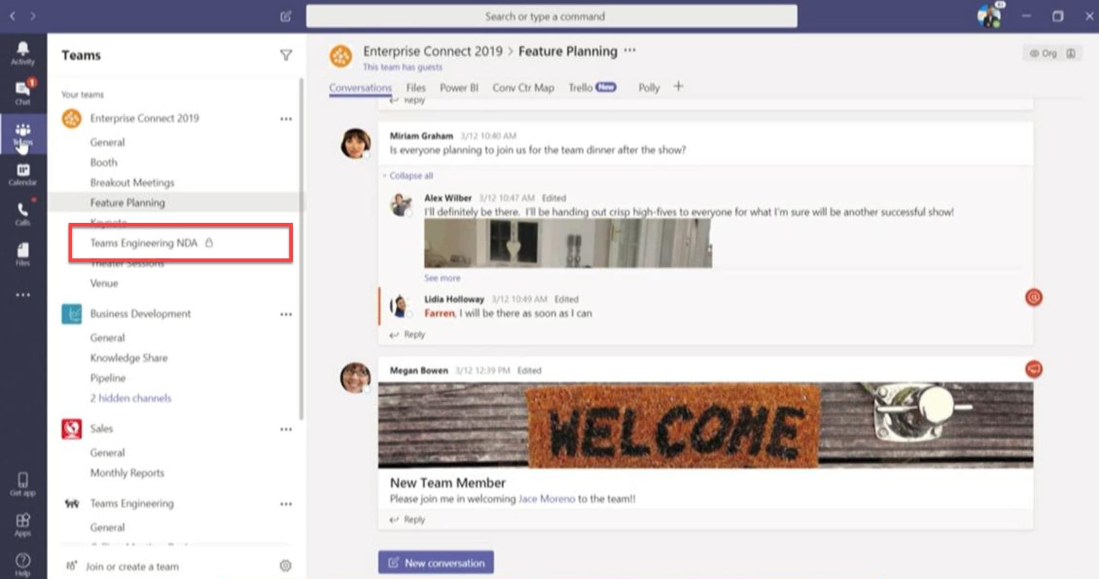Viewport: 1099px width, 579px height.
Task: Add a new tab with plus
Action: point(678,86)
